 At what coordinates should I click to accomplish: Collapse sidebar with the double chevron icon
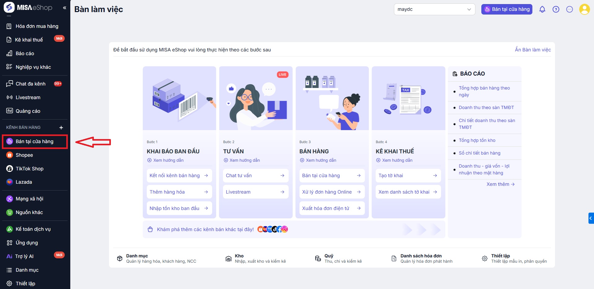64,8
